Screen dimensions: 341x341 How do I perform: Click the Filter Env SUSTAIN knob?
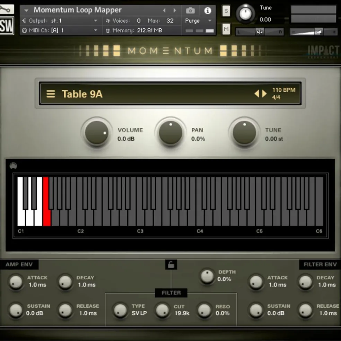click(x=256, y=310)
